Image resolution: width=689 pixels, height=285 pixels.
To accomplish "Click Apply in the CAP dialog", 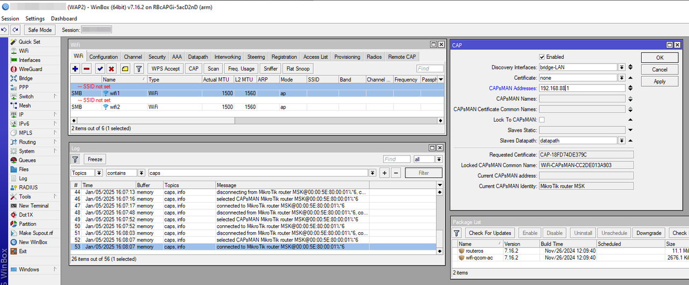I will click(659, 82).
